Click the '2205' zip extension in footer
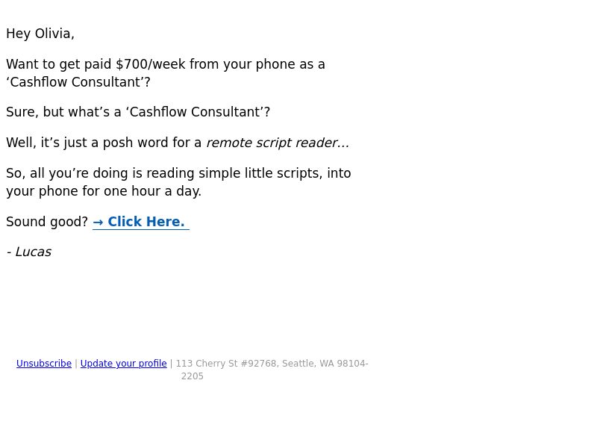This screenshot has height=448, width=597. click(x=193, y=376)
